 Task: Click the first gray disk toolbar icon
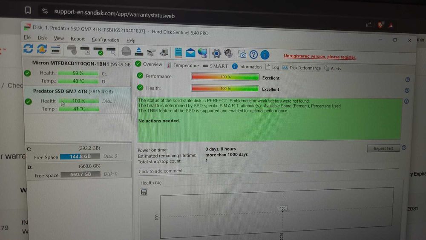pyautogui.click(x=72, y=50)
